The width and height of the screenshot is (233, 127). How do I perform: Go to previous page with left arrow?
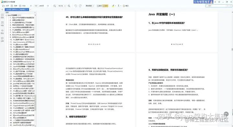point(31,6)
